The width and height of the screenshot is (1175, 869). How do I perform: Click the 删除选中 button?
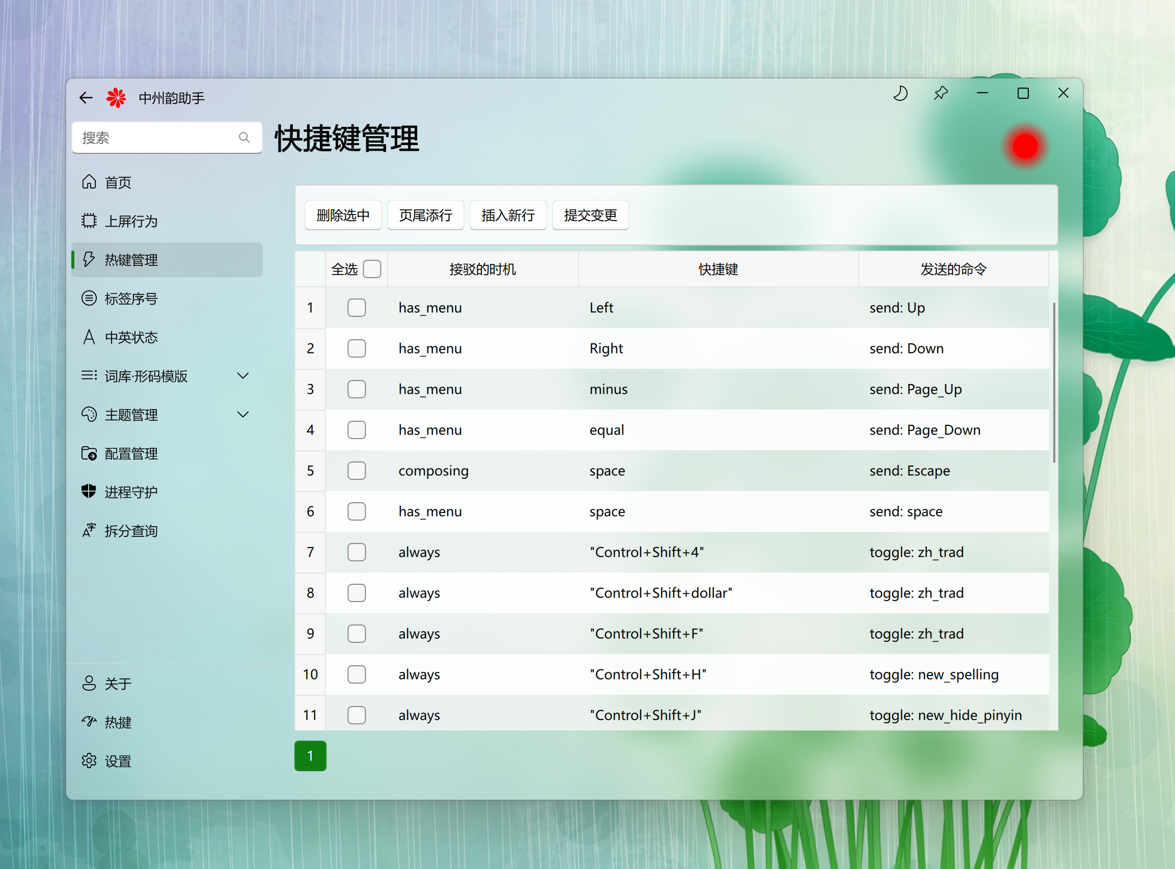click(343, 215)
